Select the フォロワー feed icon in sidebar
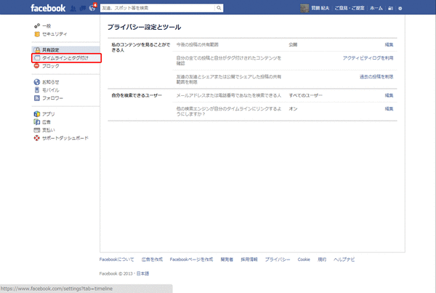 pyautogui.click(x=37, y=98)
